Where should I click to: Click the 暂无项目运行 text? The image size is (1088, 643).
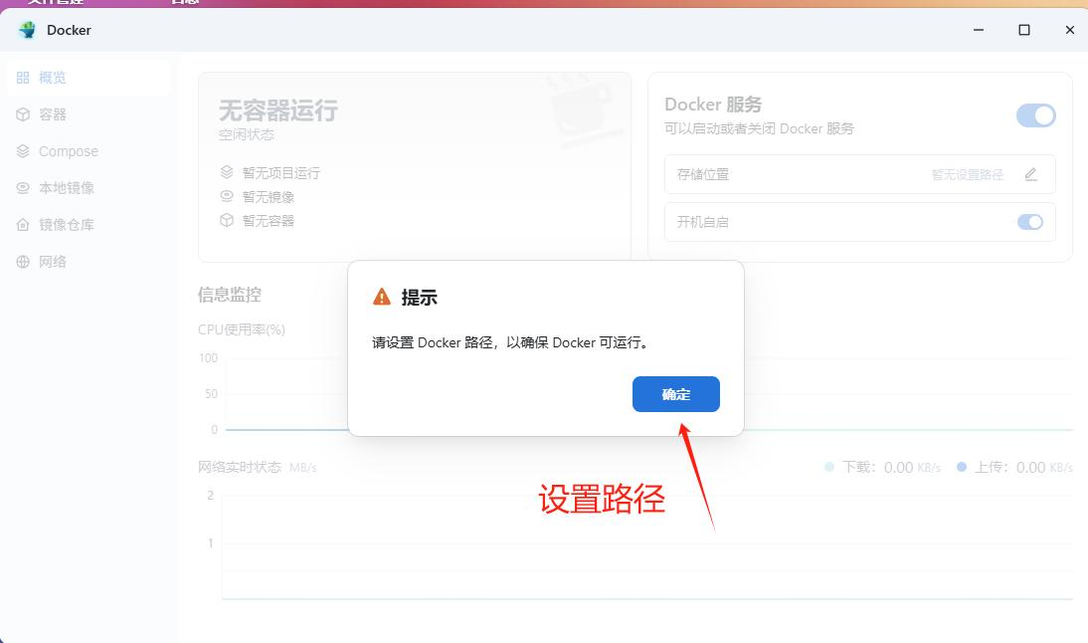[281, 173]
